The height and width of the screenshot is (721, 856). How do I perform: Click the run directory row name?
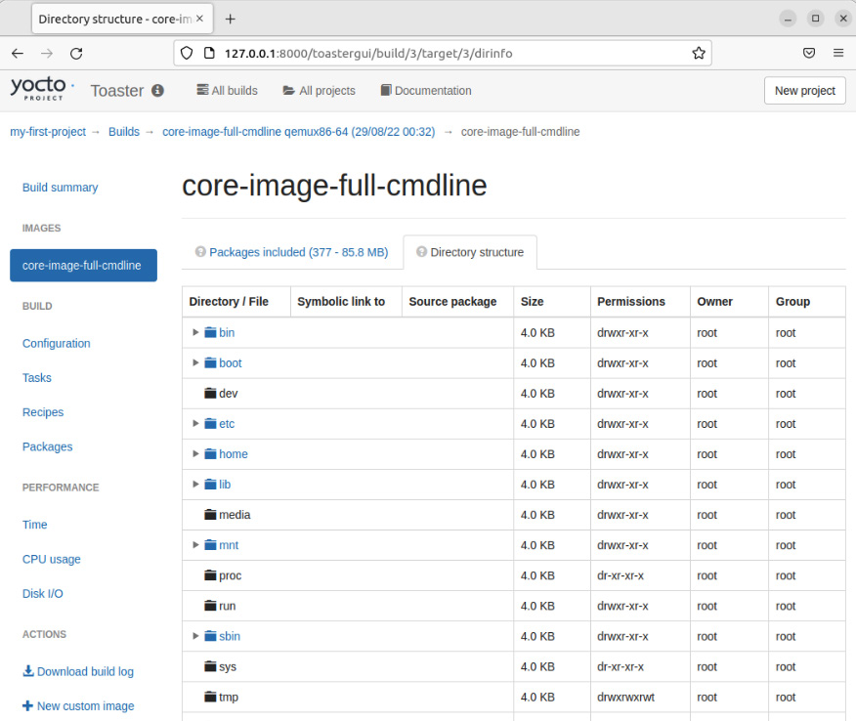pos(227,606)
